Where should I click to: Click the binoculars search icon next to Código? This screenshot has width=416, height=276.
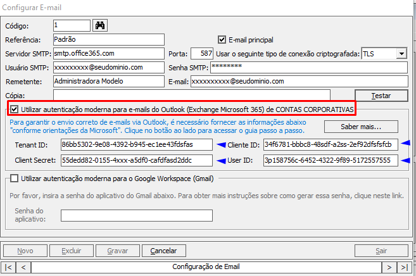pyautogui.click(x=100, y=26)
